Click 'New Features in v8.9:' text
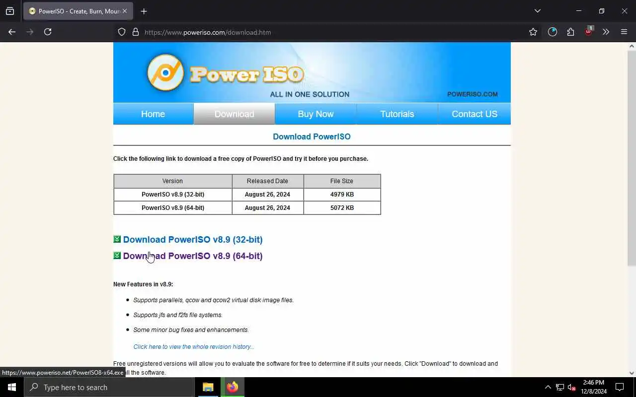The image size is (636, 397). (143, 284)
